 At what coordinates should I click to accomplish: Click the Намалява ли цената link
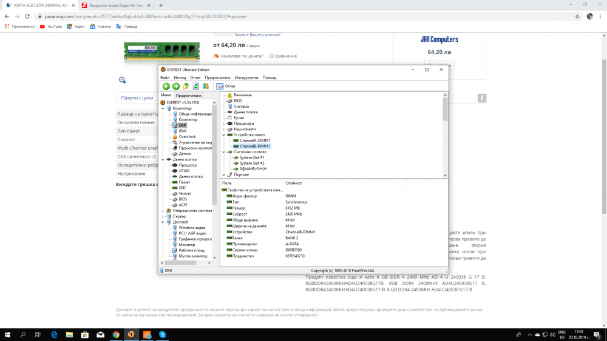point(242,56)
